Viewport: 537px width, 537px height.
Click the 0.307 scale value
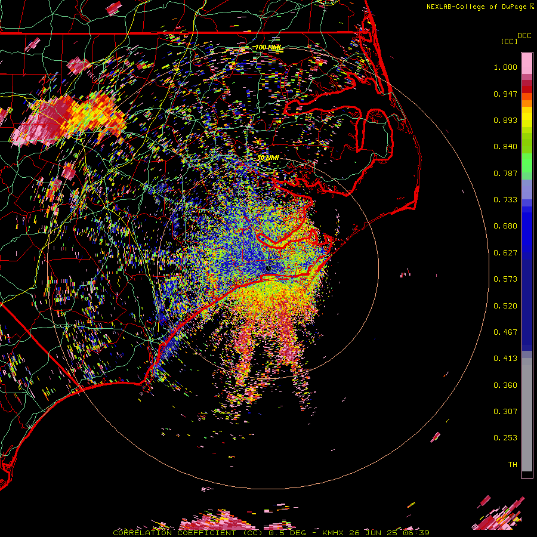[x=505, y=412]
